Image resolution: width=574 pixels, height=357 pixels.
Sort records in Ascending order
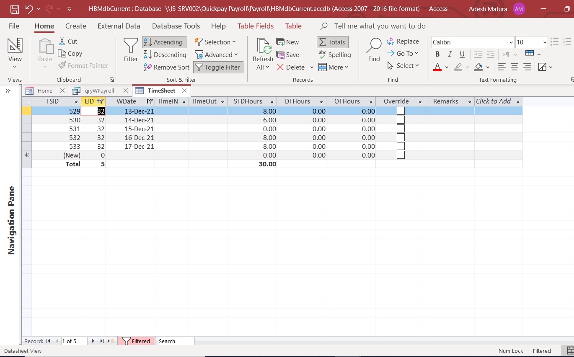(164, 42)
